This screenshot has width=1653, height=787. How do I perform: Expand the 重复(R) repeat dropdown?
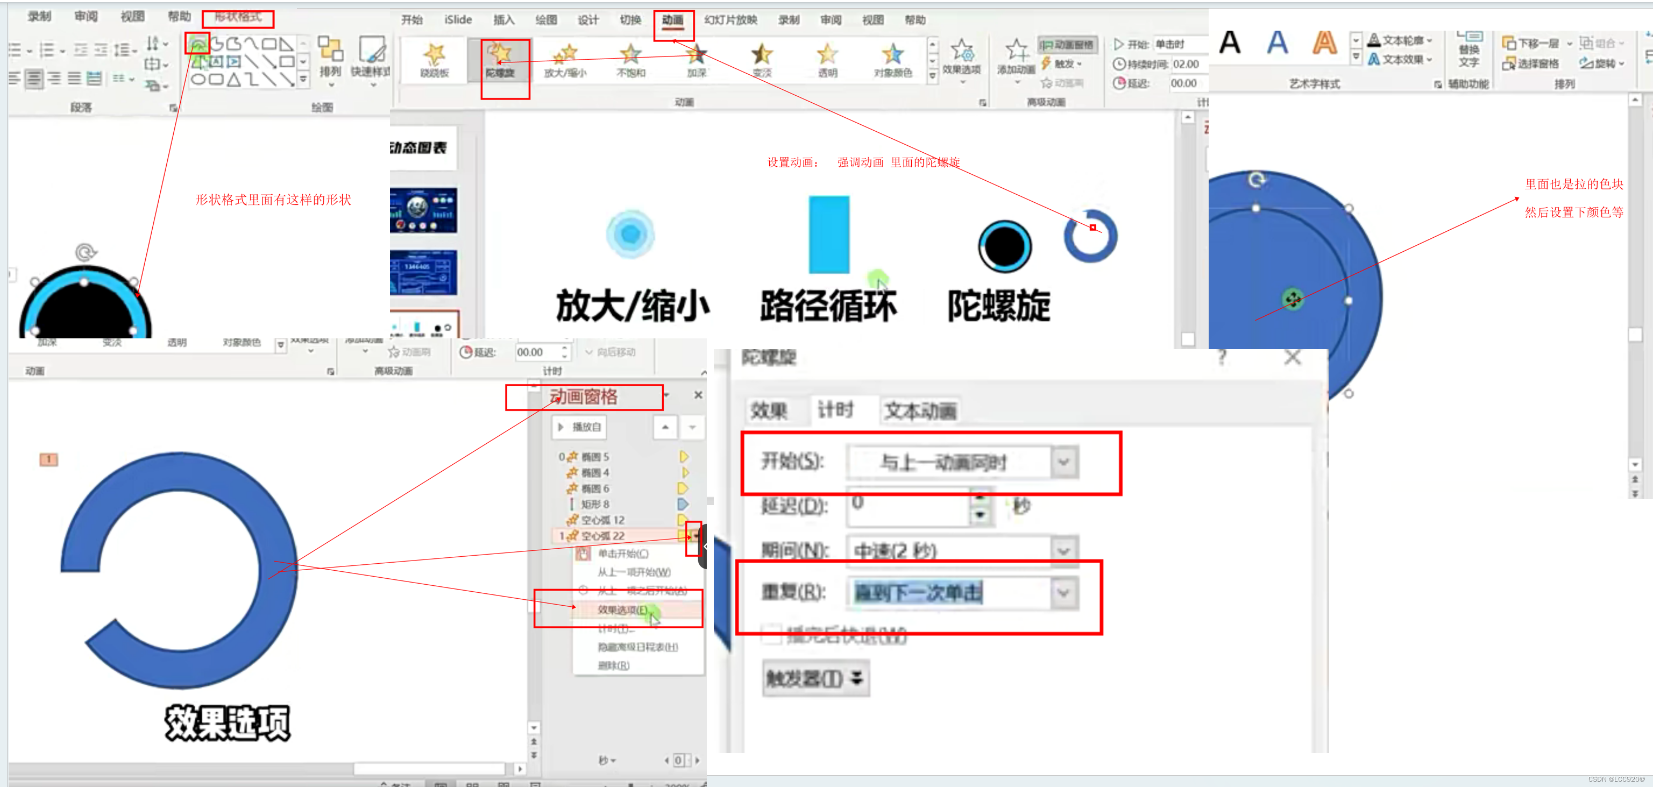tap(1063, 592)
